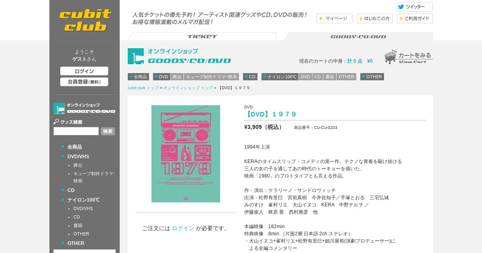Open DVD/VHS in sidebar menu

point(78,157)
